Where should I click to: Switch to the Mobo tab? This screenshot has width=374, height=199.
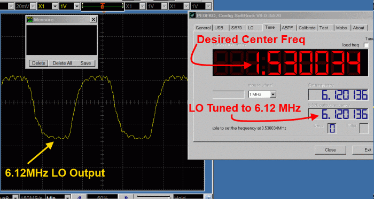click(341, 28)
